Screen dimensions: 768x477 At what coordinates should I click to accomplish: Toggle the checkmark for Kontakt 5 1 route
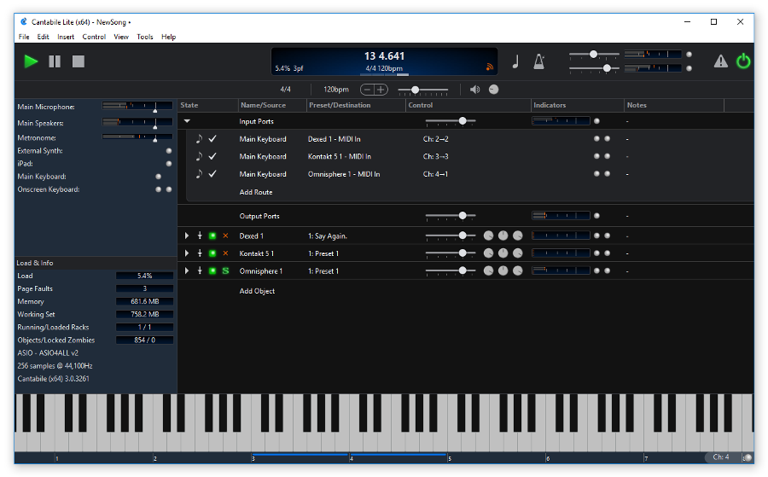[212, 156]
